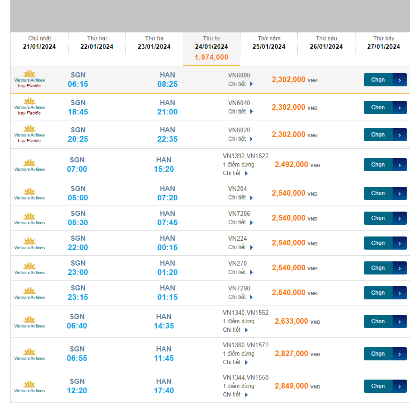Viewport: 410px width, 404px height.
Task: Show Chi tiết details for flight VN7206
Action: [x=240, y=222]
